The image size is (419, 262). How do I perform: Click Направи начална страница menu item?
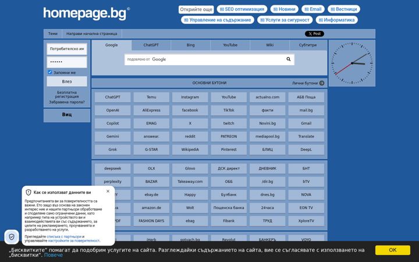click(92, 34)
